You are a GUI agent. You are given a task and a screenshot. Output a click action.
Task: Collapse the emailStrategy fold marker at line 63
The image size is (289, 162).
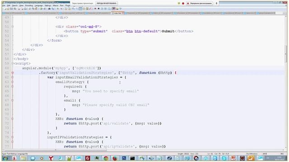point(13,82)
